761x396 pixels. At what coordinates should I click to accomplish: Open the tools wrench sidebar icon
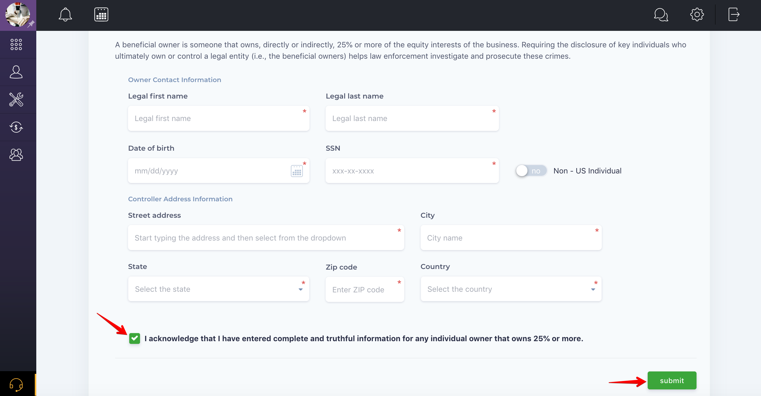pyautogui.click(x=16, y=99)
